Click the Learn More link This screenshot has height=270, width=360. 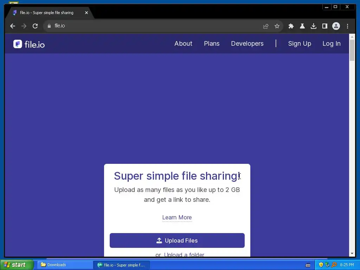coord(177,217)
